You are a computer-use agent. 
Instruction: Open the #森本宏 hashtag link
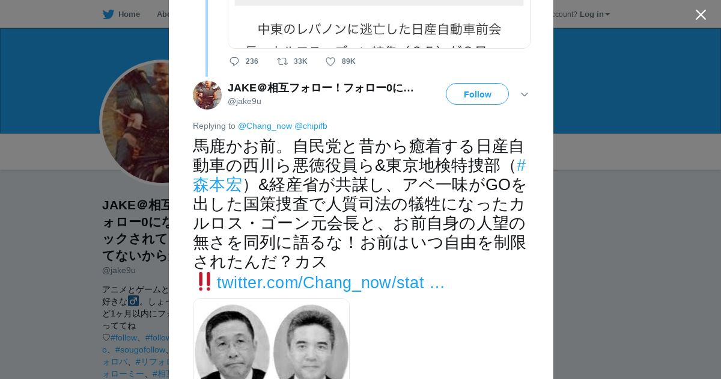[218, 184]
